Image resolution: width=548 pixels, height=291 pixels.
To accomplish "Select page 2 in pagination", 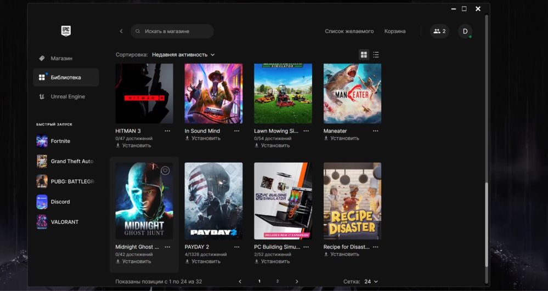I will (x=278, y=282).
